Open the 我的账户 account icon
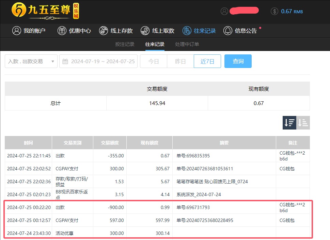 [x=17, y=30]
